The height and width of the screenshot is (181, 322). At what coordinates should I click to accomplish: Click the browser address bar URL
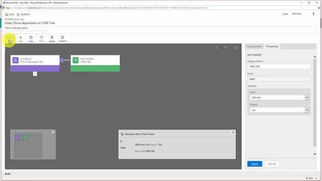[106, 8]
